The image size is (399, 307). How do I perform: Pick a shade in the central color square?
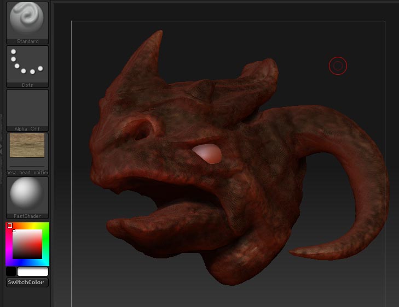click(27, 244)
